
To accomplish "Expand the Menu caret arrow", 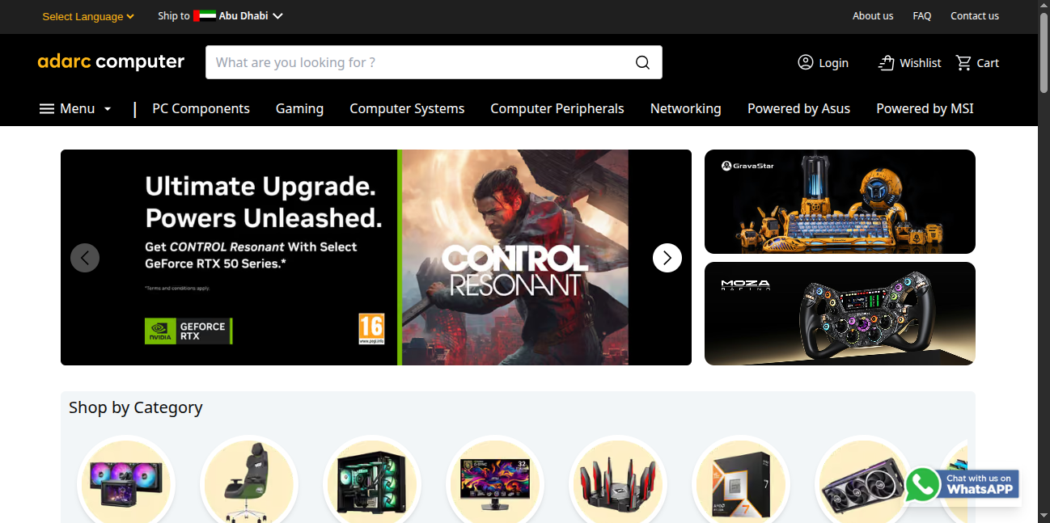I will pos(108,109).
